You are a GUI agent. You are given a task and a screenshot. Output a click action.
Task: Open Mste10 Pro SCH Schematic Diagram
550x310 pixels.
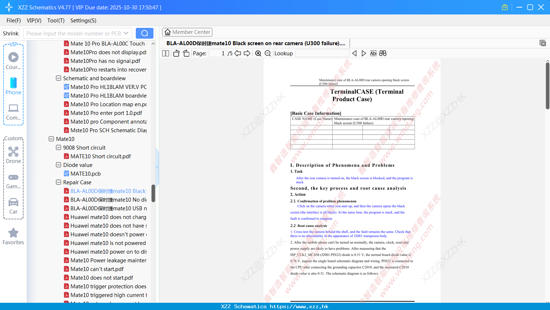[x=108, y=130]
